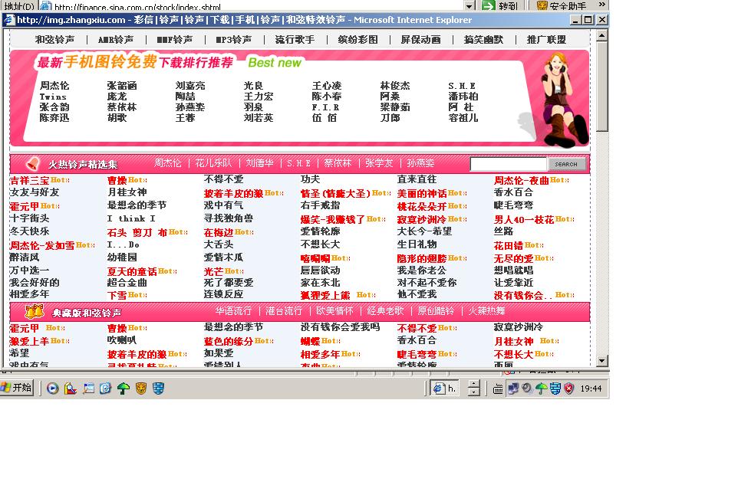The image size is (738, 482).
Task: Open Windows Media Player from quick launch
Action: click(x=53, y=389)
